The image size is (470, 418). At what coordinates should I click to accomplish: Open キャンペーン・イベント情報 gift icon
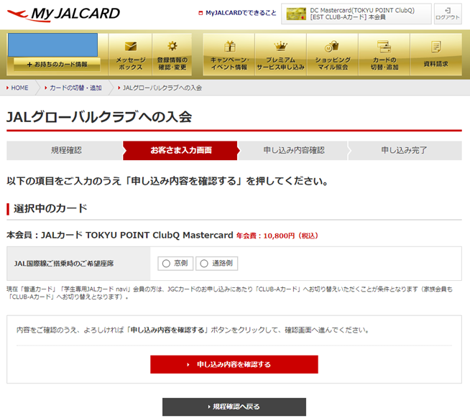click(x=229, y=46)
